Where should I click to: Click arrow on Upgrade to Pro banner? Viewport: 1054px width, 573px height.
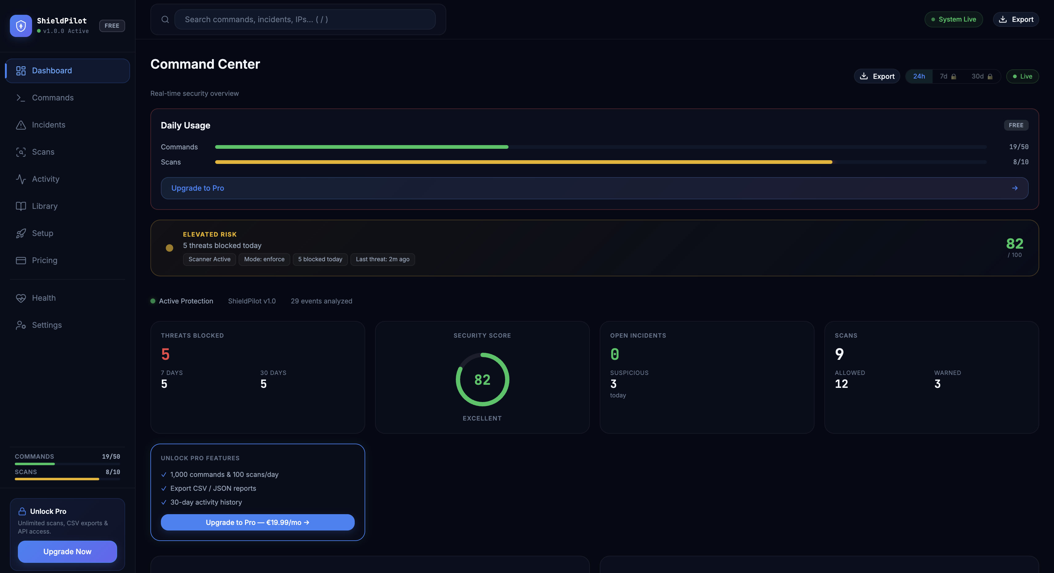pyautogui.click(x=1014, y=188)
